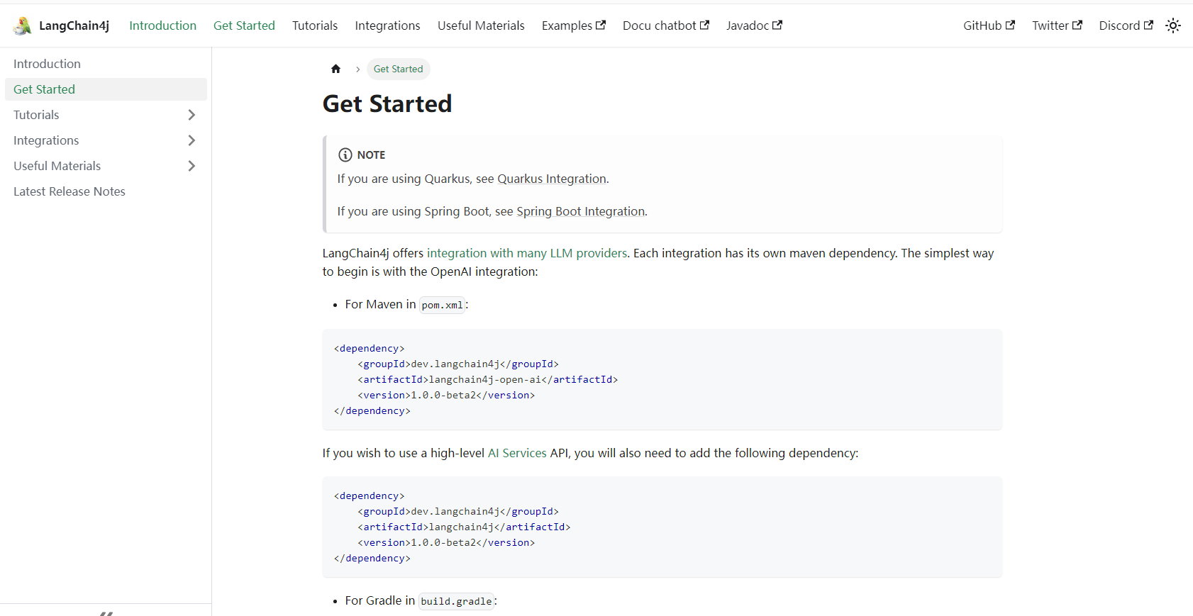Select Get Started in the sidebar
1193x616 pixels.
tap(106, 89)
